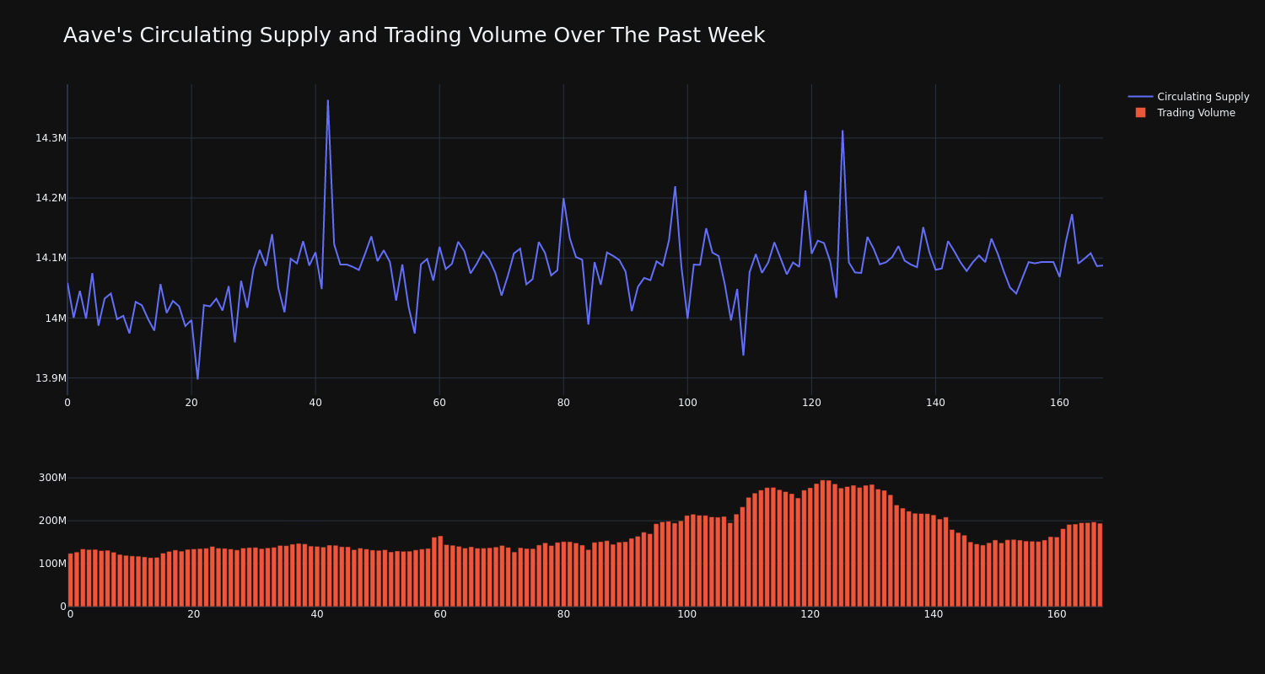Click the lowest supply dip near x=21
1265x674 pixels.
(x=197, y=378)
